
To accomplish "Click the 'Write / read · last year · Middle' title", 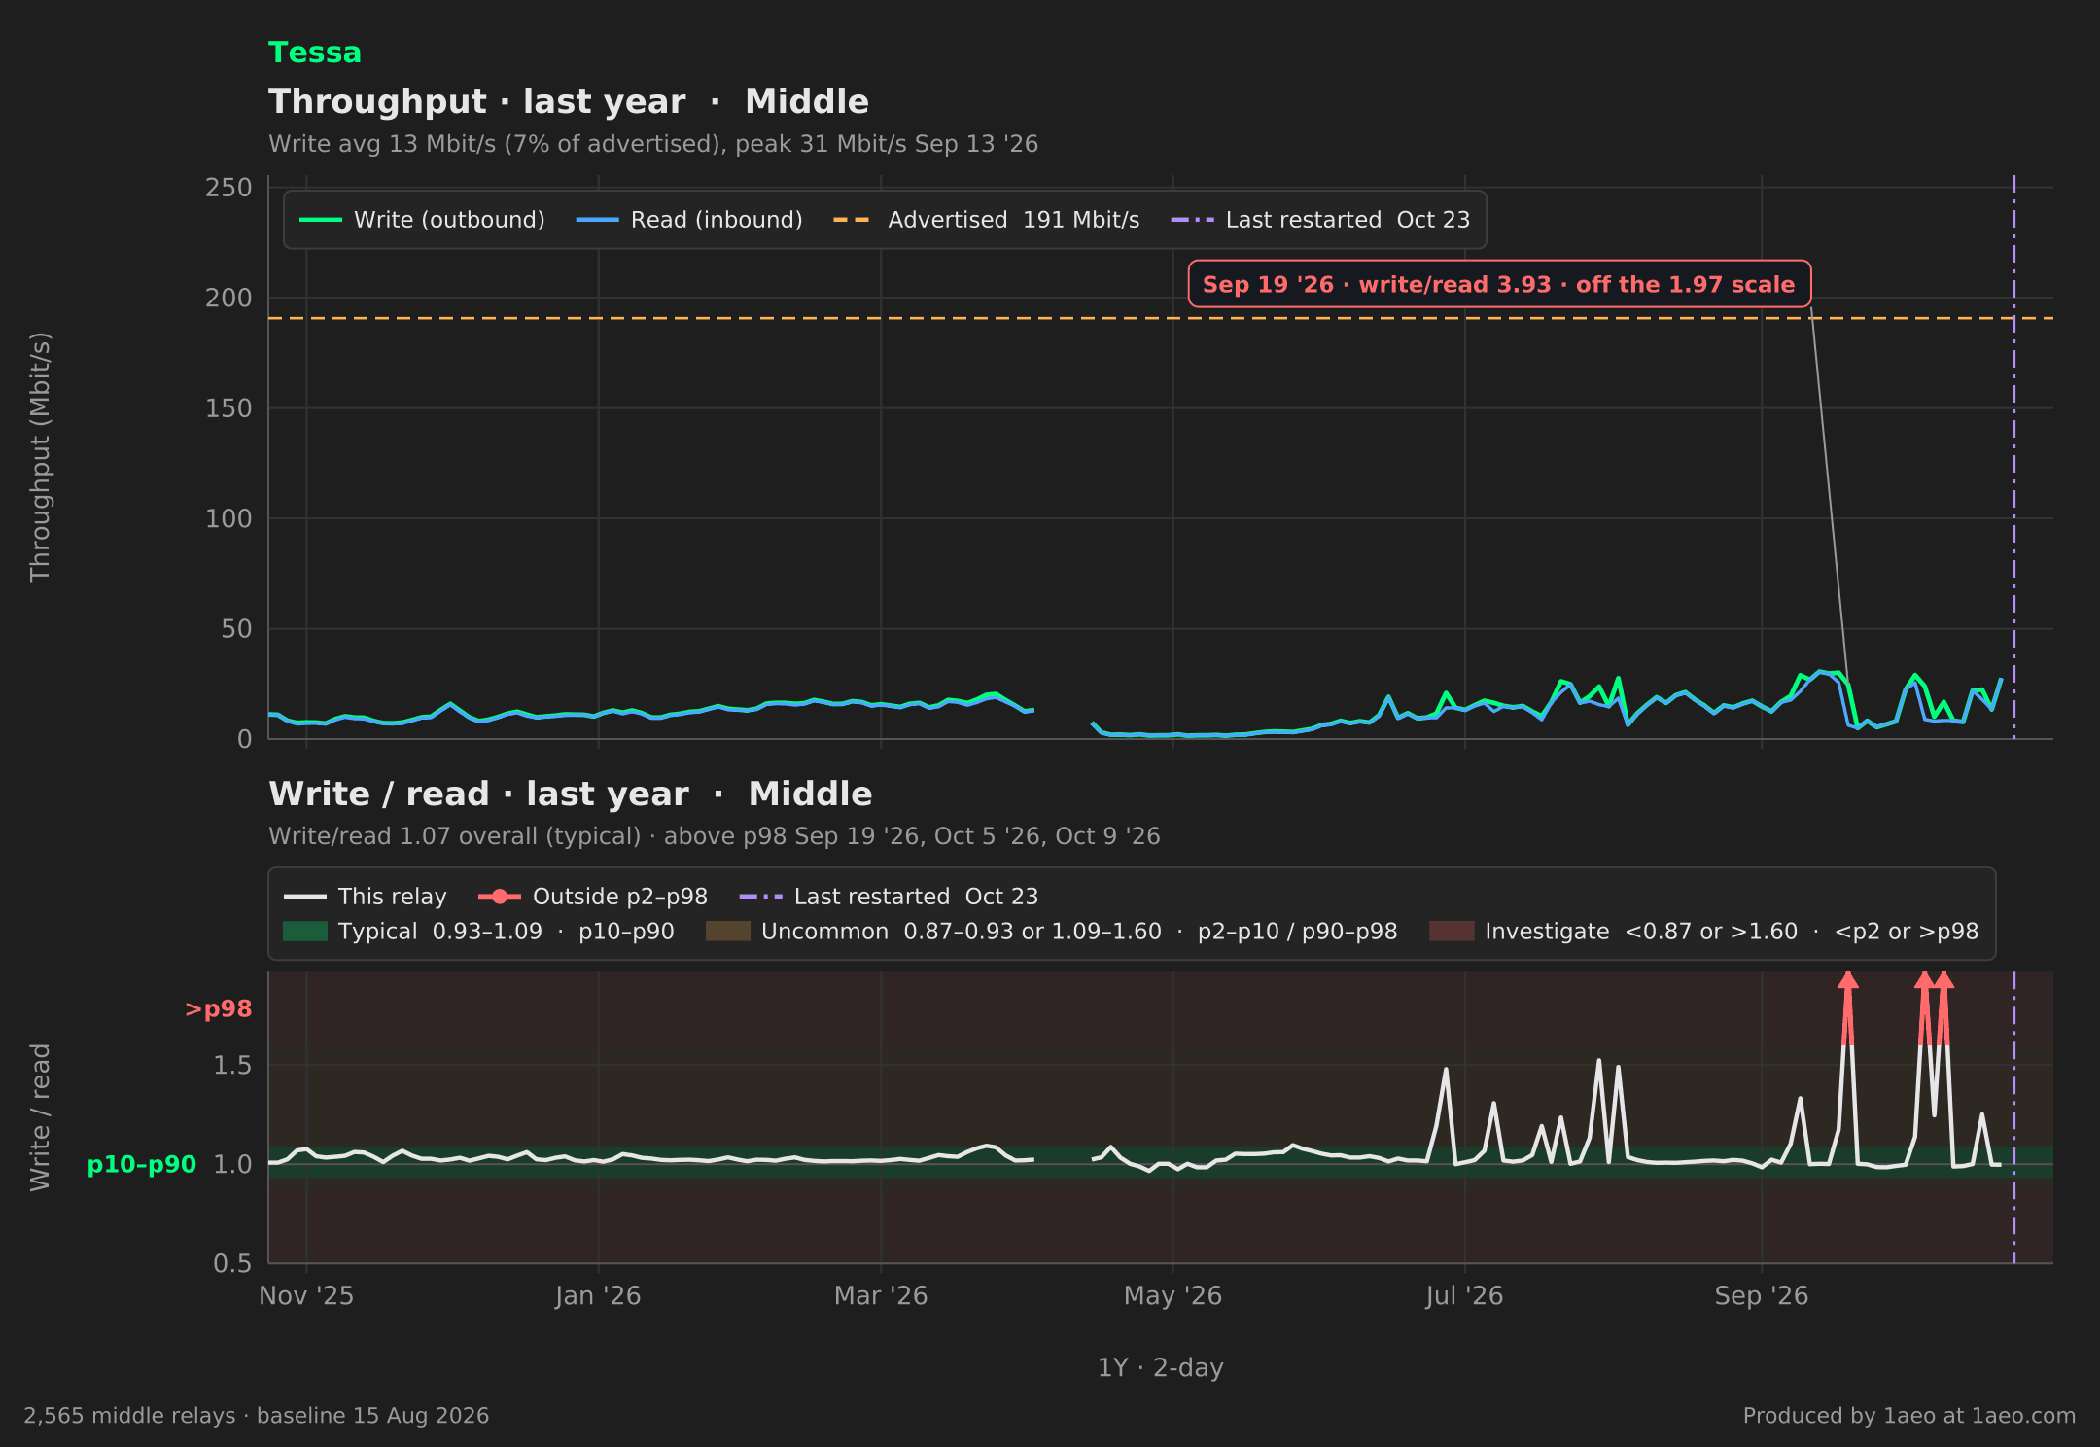I will click(x=571, y=794).
